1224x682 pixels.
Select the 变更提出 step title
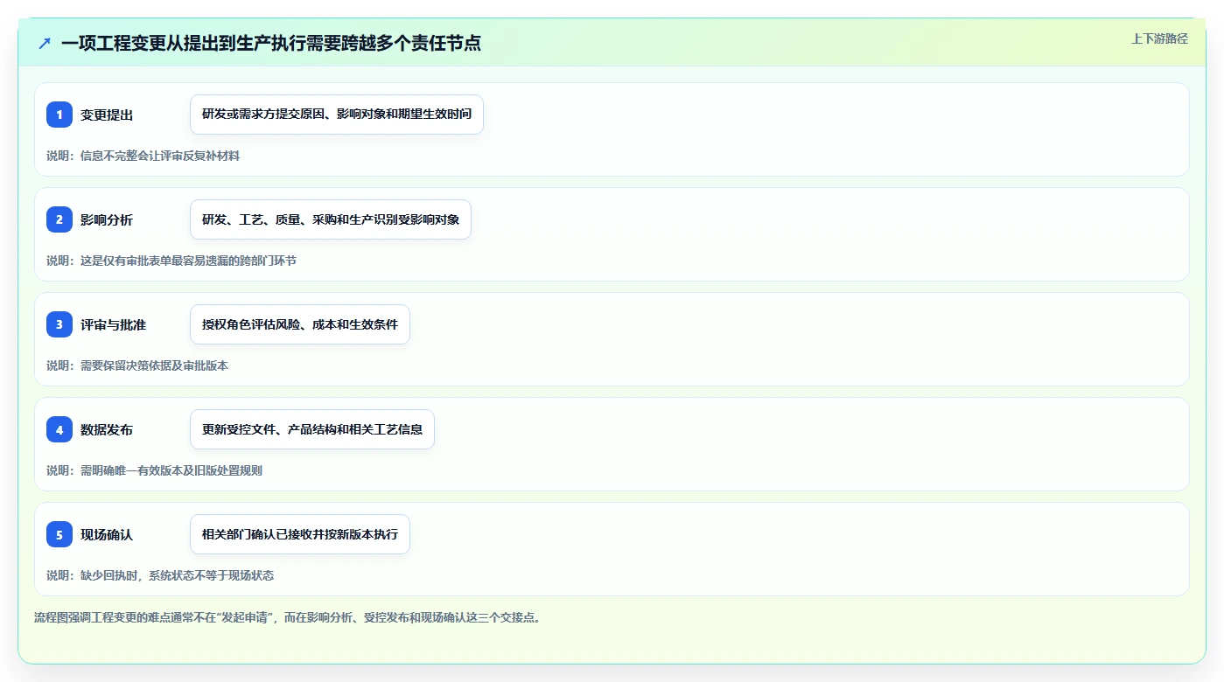coord(107,115)
